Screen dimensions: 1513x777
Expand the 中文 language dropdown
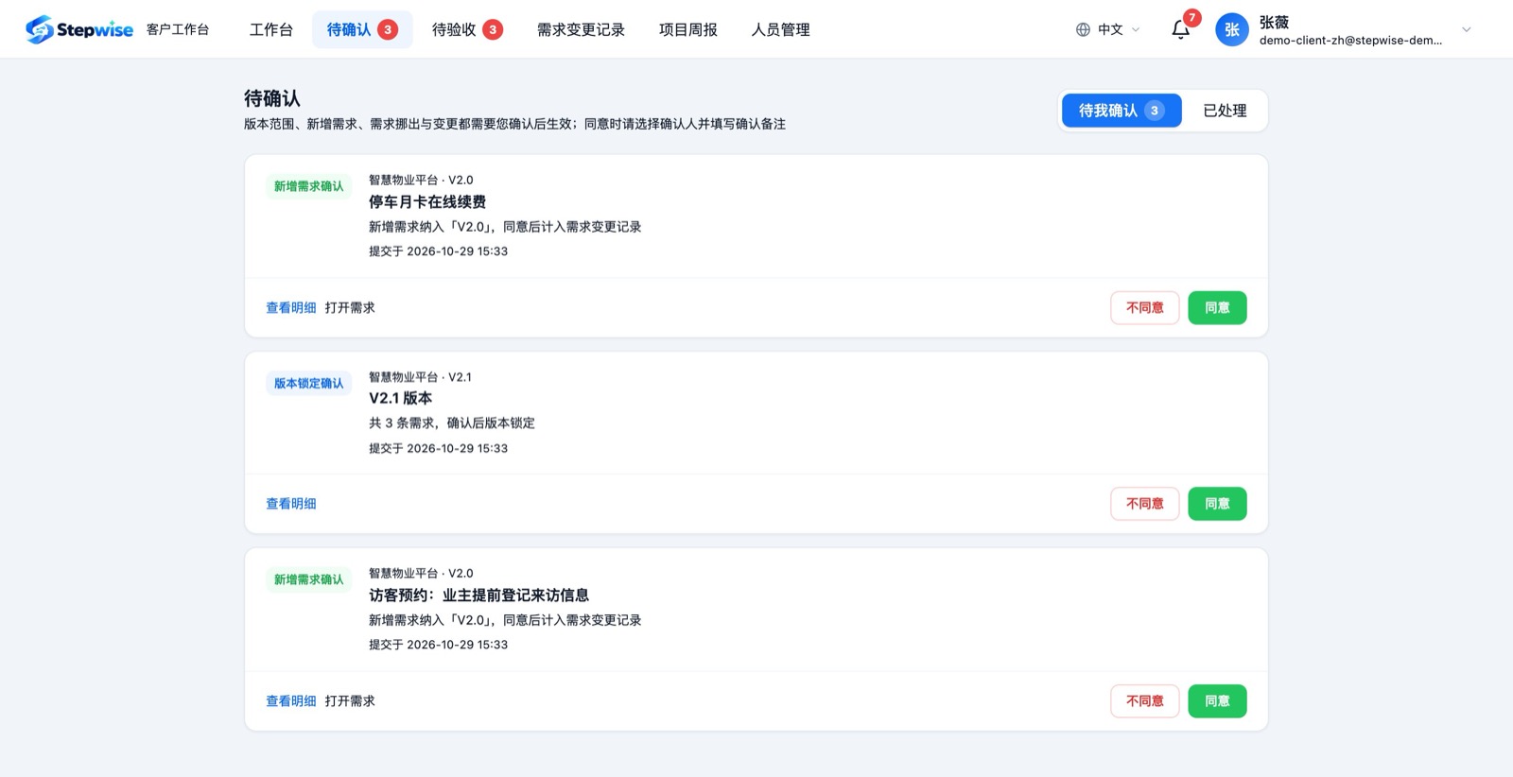click(1108, 29)
